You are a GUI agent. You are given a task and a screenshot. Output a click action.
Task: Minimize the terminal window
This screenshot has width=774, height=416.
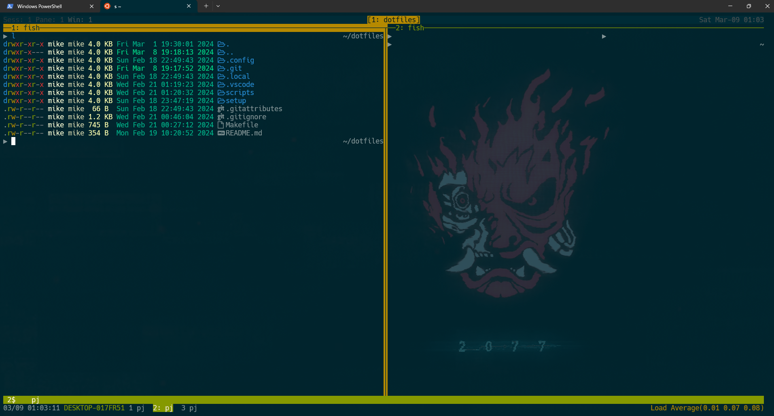point(730,6)
